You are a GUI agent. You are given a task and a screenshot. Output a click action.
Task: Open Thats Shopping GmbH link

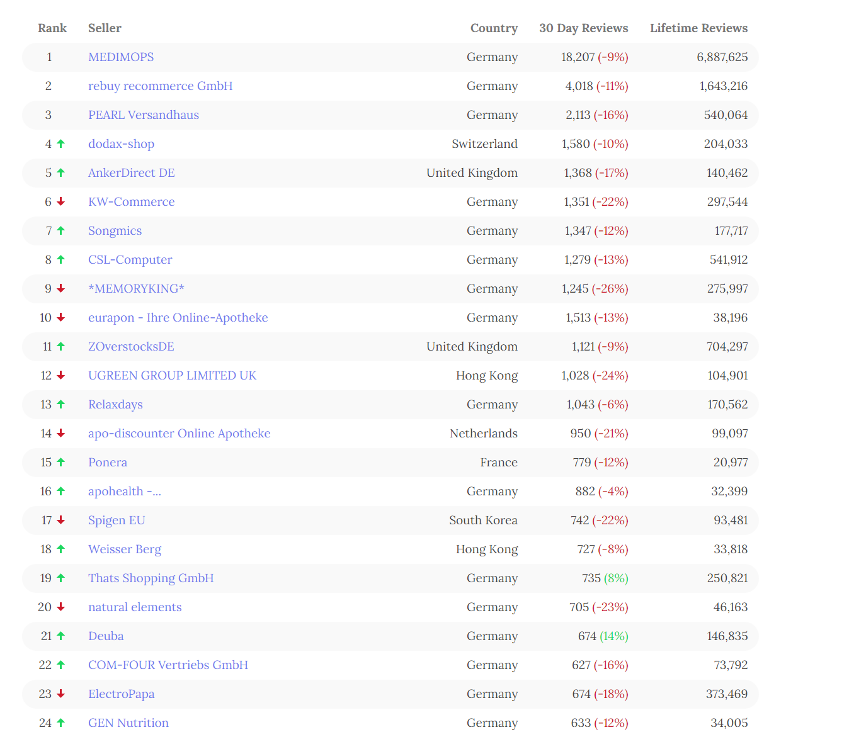coord(151,578)
